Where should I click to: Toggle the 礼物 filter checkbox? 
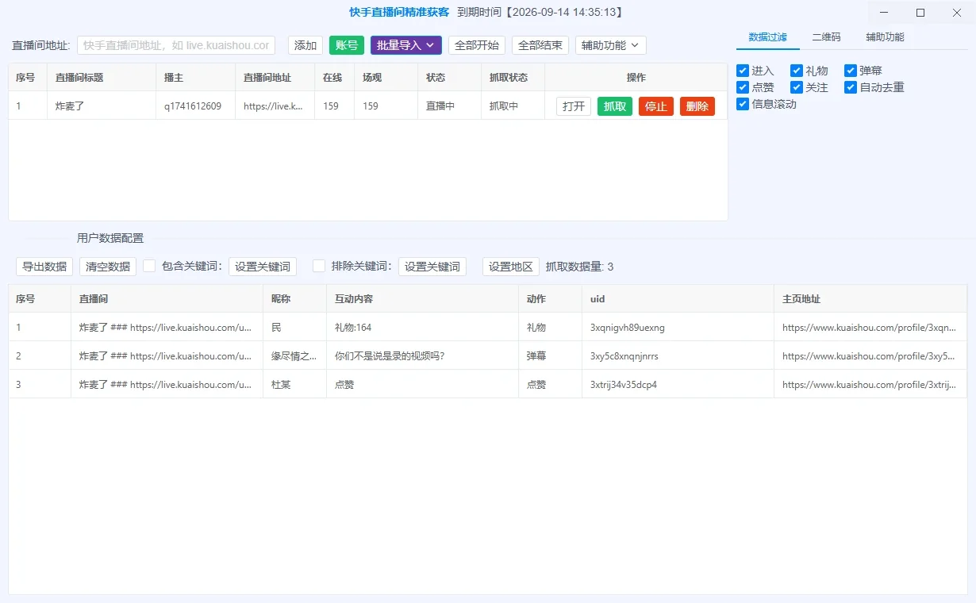(797, 71)
